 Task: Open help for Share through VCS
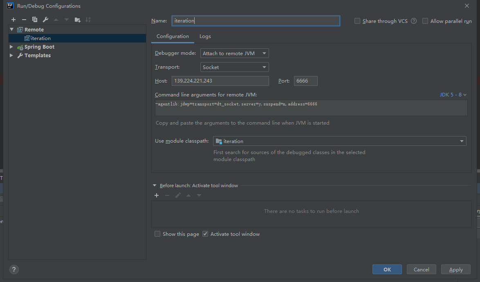pos(414,21)
